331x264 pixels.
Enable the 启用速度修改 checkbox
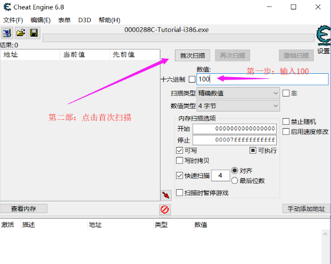coord(286,131)
